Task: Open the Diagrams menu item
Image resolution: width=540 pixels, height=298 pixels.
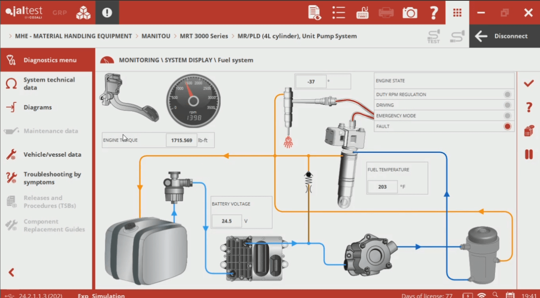Action: (38, 107)
